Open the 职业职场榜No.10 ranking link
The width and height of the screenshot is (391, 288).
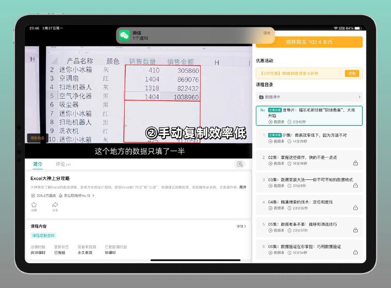tap(77, 196)
